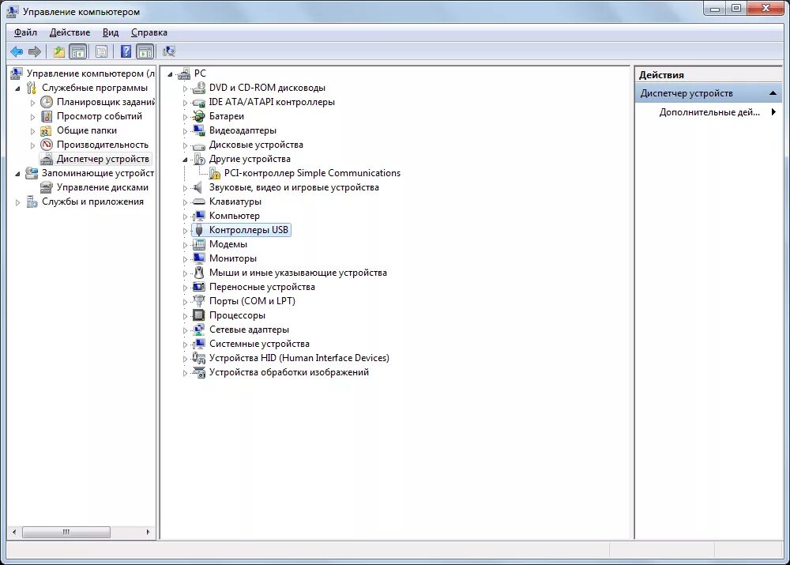The image size is (790, 565).
Task: Click the Порты (COM и LPT) icon
Action: [199, 301]
